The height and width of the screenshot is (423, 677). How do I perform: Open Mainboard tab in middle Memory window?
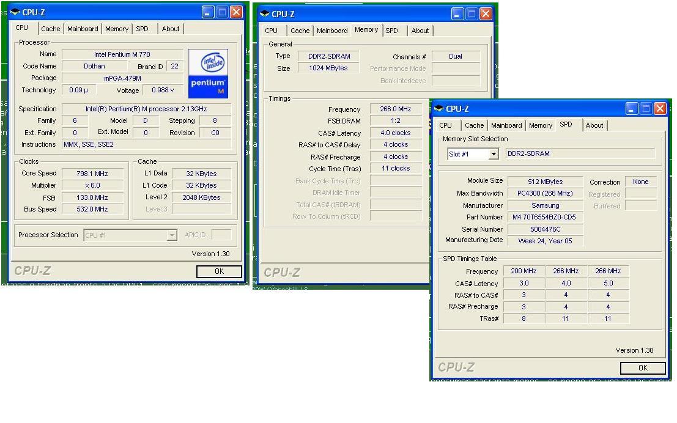[x=332, y=31]
